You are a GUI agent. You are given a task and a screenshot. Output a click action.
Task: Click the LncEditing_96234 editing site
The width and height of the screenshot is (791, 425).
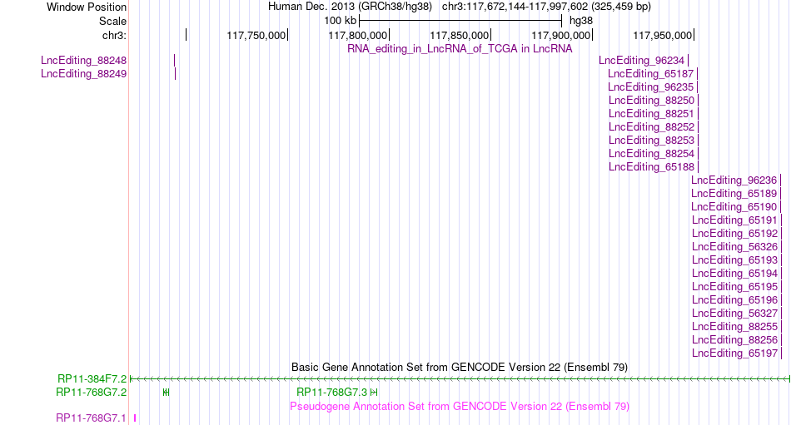pos(688,61)
